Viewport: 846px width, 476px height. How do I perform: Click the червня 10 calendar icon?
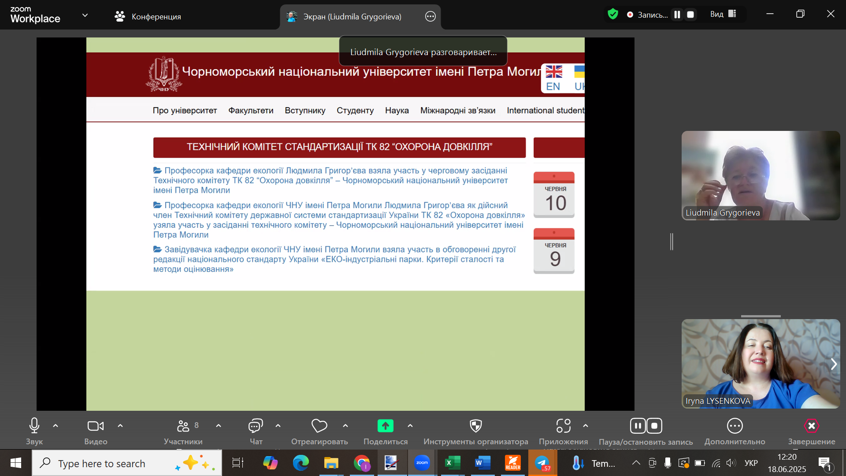(x=554, y=194)
